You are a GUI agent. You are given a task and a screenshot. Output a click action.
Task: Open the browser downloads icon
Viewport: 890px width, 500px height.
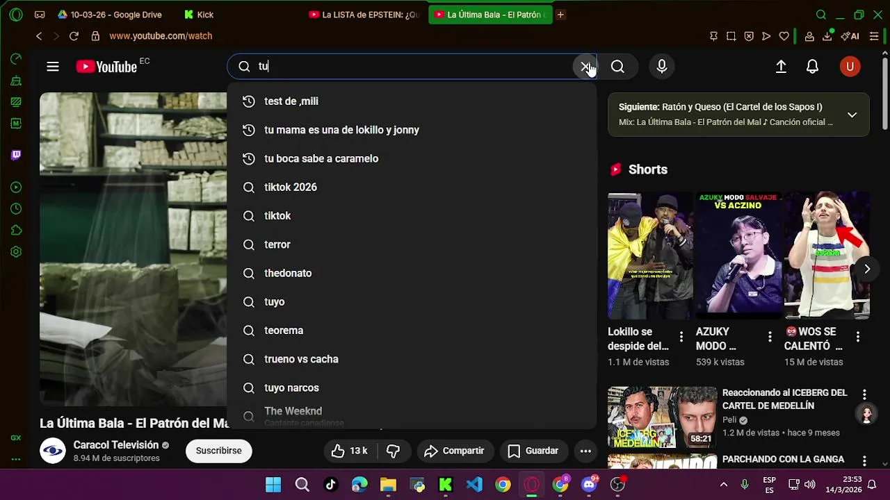(x=828, y=36)
